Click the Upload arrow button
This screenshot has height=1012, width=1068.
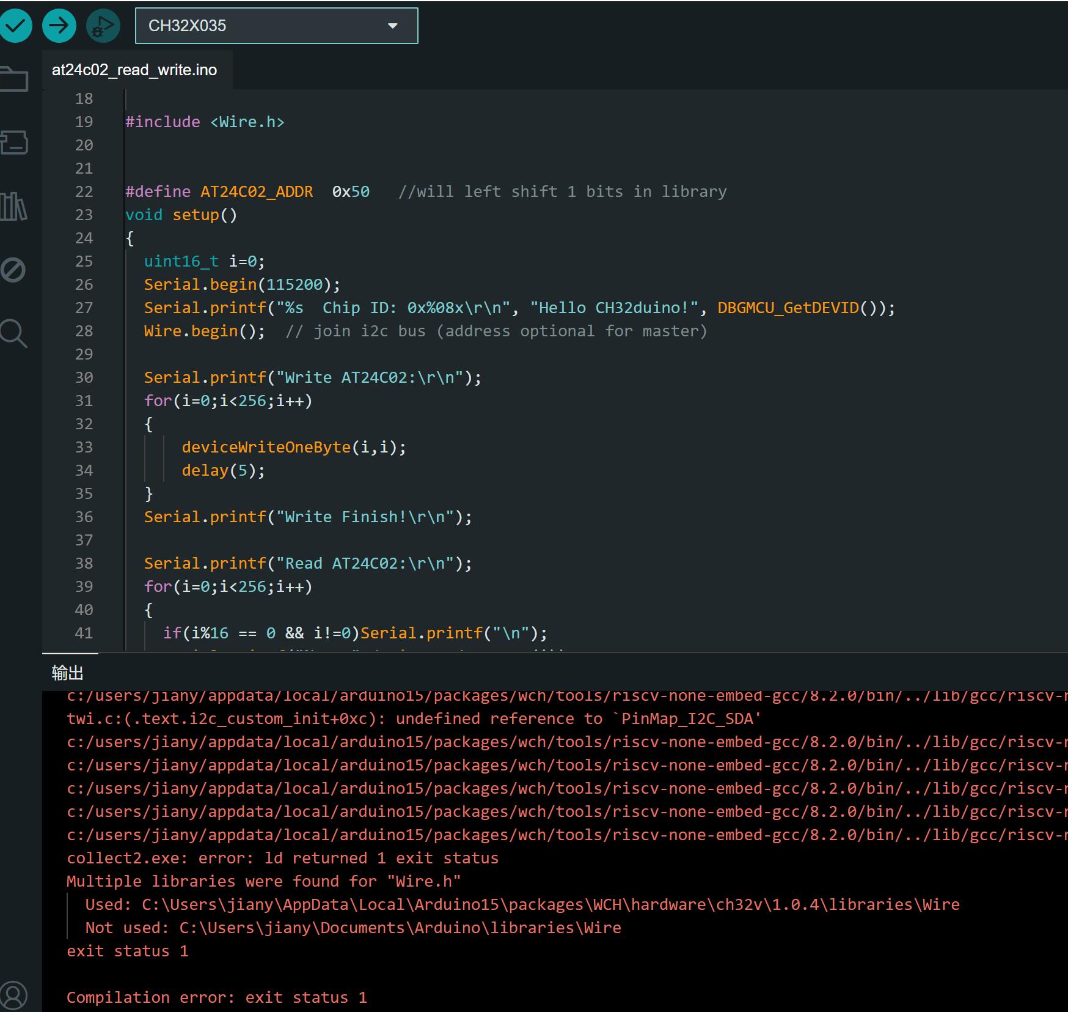[59, 26]
